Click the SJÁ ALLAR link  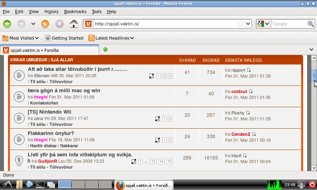[x=61, y=60]
